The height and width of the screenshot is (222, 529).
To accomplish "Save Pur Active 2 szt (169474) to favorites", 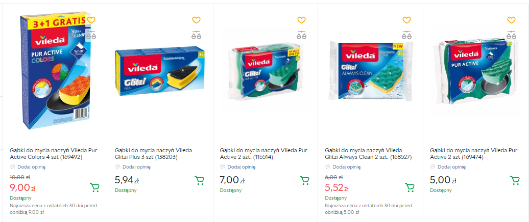I will pos(511,20).
